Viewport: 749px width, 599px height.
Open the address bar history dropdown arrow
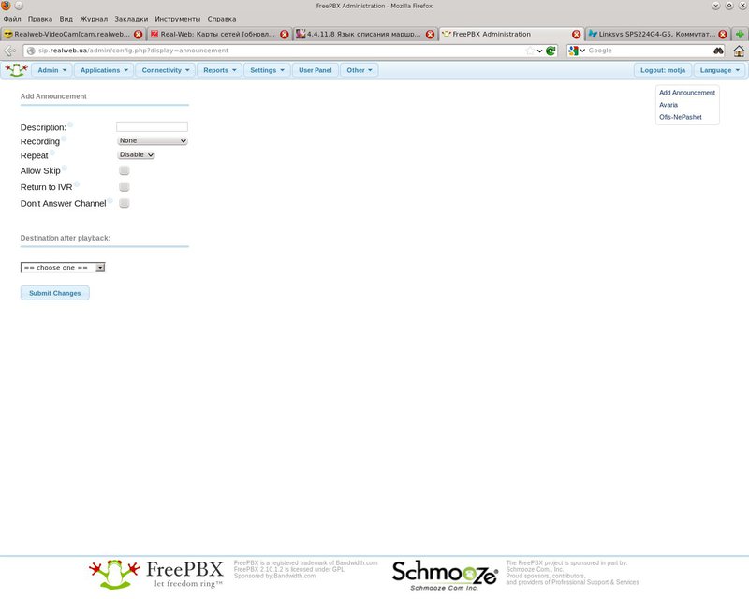pyautogui.click(x=540, y=51)
